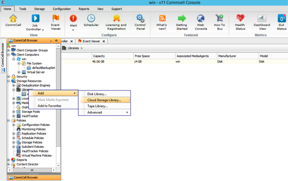Select Cloud Storage Library menu entry

104,100
